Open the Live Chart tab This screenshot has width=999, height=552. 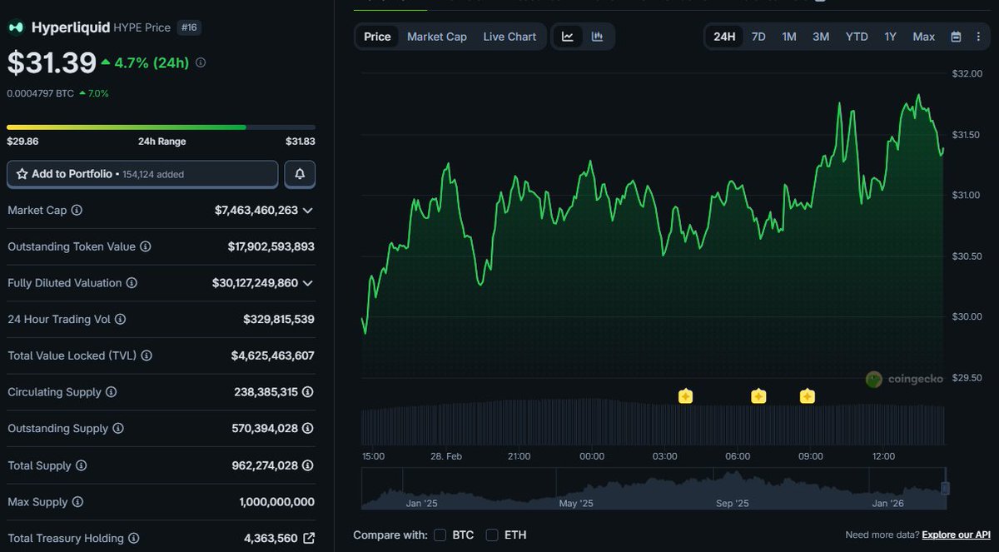(x=509, y=37)
